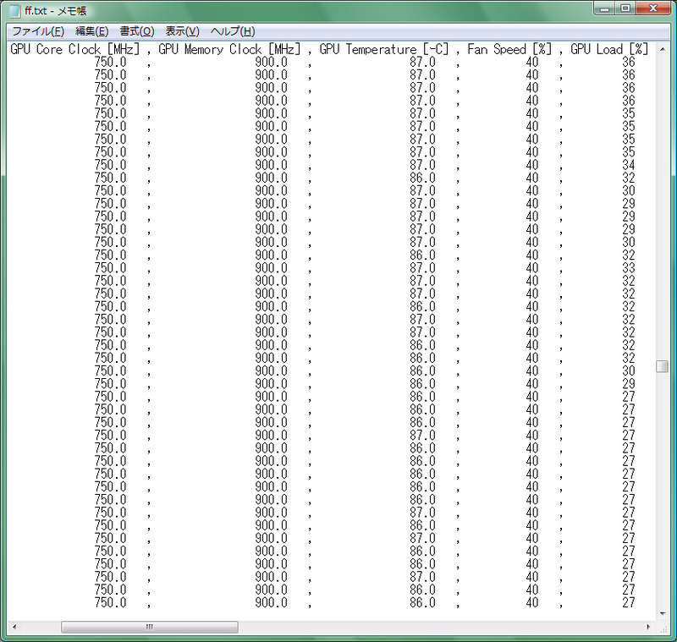Click the resize grip in the window corner
This screenshot has height=642, width=677.
point(663,628)
